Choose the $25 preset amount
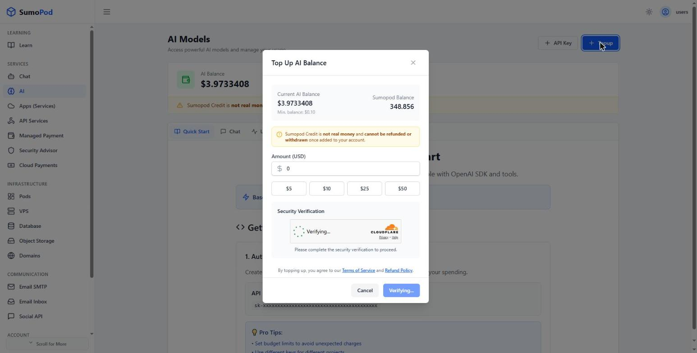 (364, 189)
